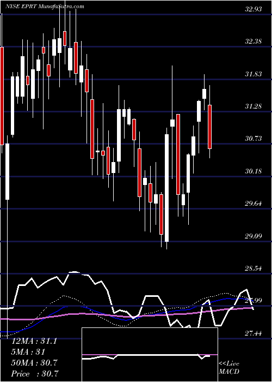This screenshot has height=382, width=272.
Task: Click the 27.44 price axis label
Action: [254, 333]
